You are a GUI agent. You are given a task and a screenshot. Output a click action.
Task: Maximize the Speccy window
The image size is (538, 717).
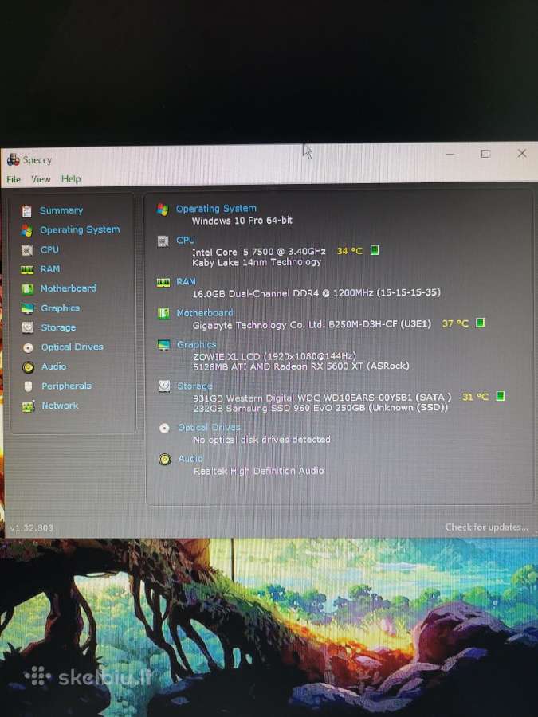pos(485,154)
